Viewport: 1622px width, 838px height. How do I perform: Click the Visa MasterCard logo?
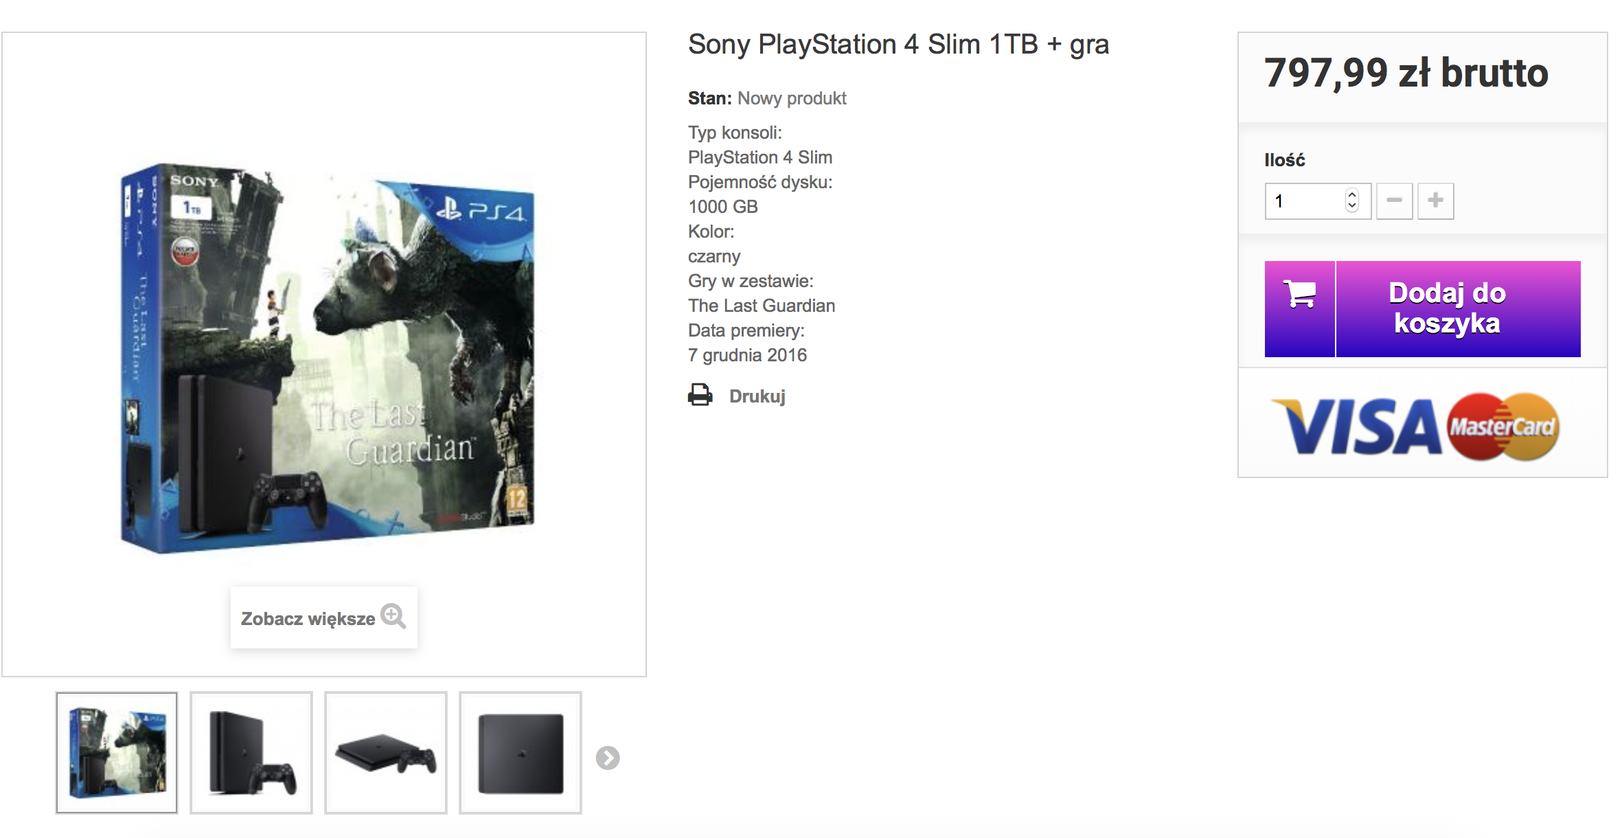[x=1415, y=427]
